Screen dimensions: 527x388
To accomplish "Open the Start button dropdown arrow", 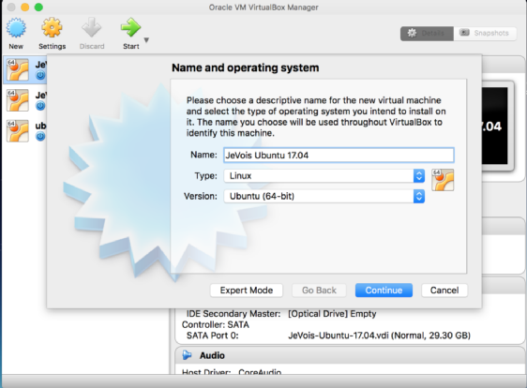I will 146,40.
